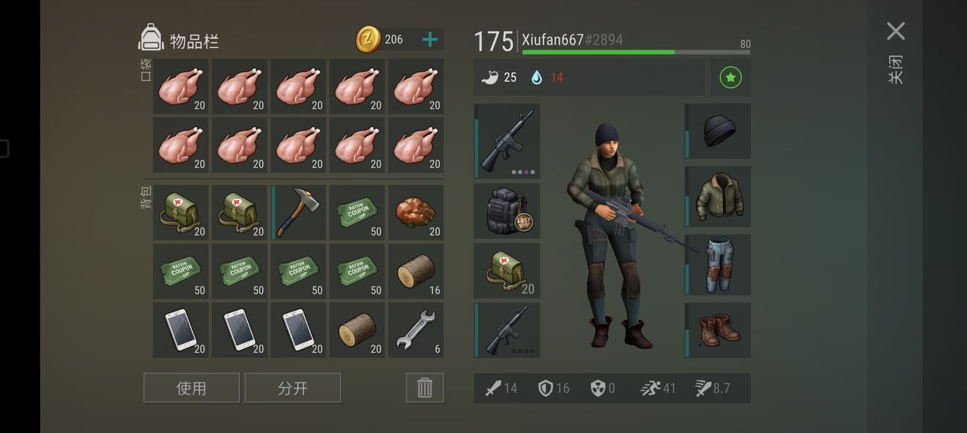Close the inventory with 关闭 X
The width and height of the screenshot is (967, 433).
pos(896,31)
